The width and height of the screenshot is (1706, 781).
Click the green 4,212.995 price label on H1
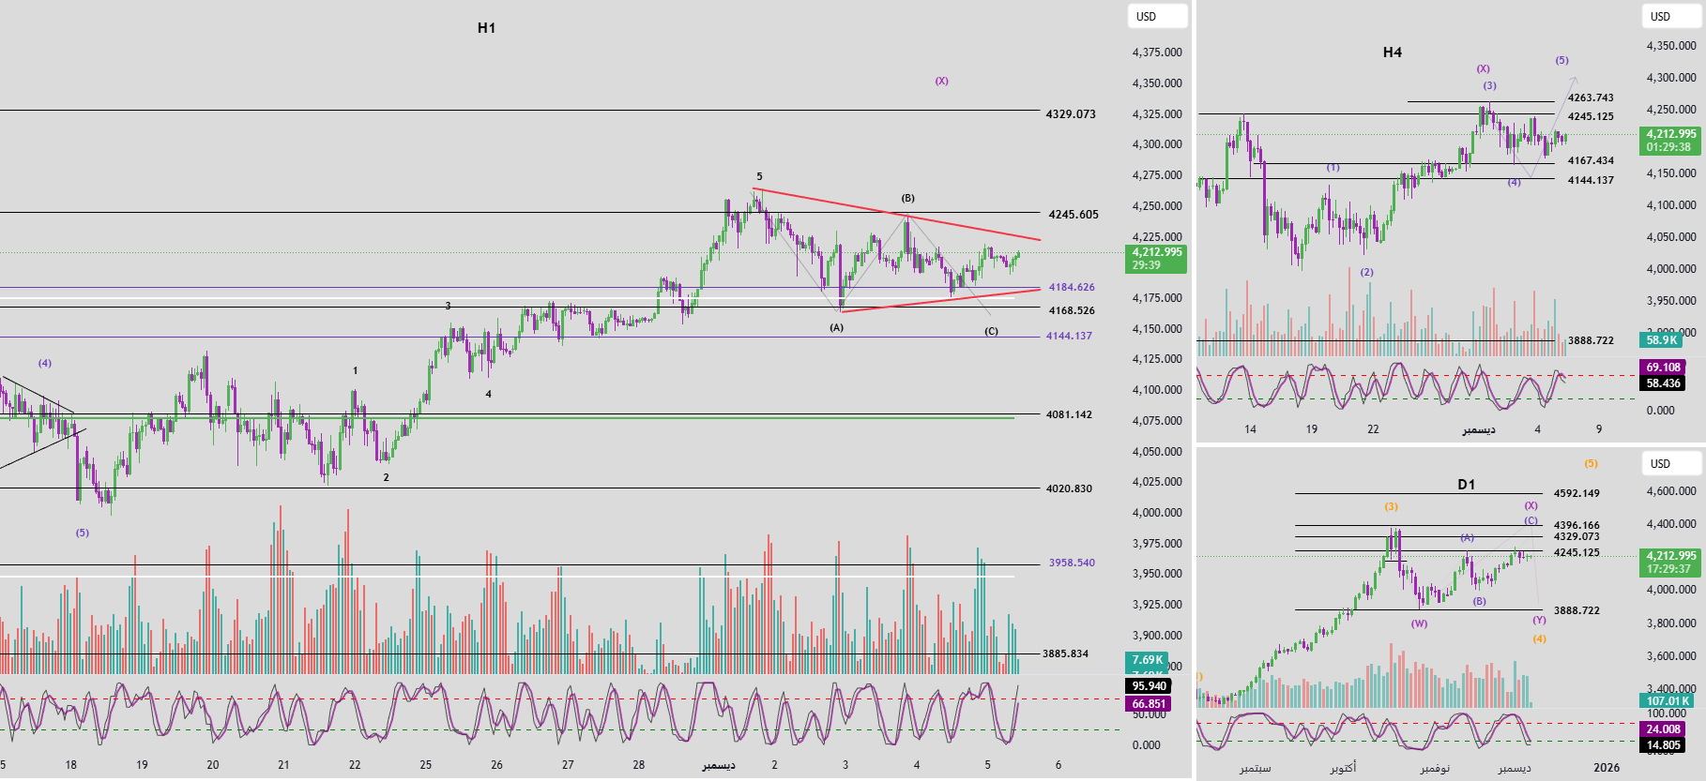[x=1156, y=252]
